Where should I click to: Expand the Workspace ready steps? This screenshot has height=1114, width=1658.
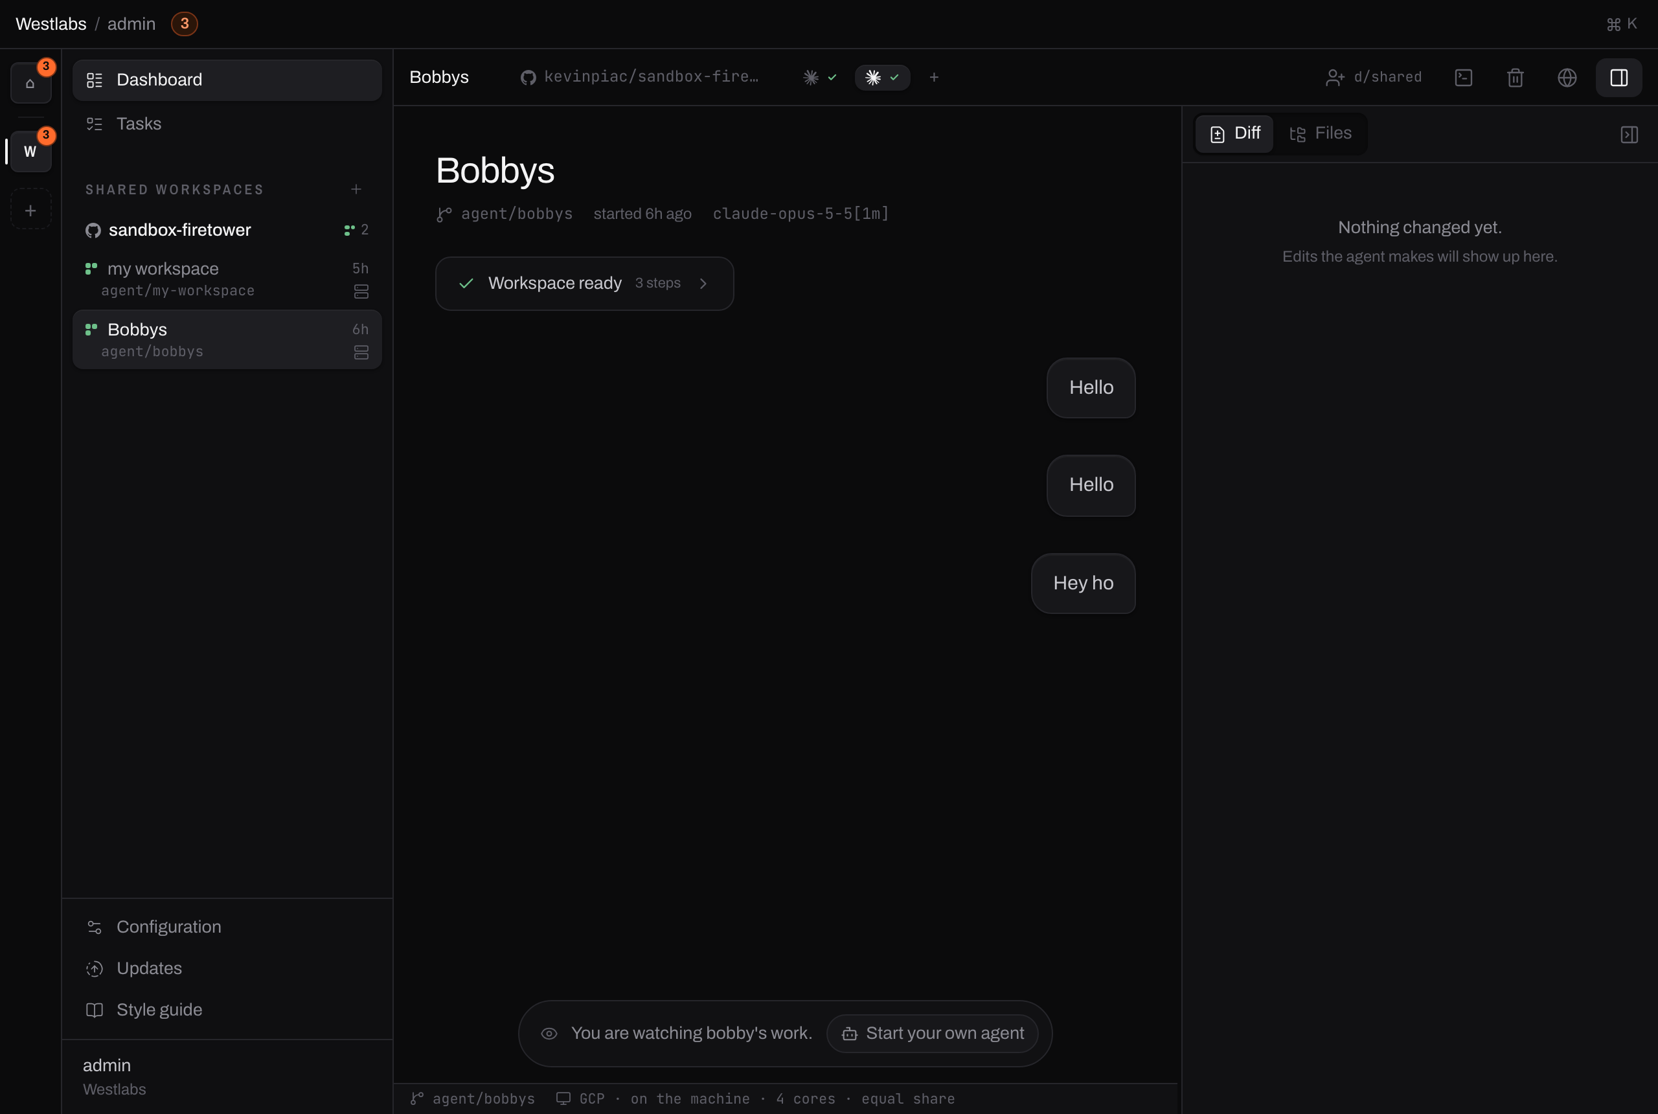pos(585,284)
